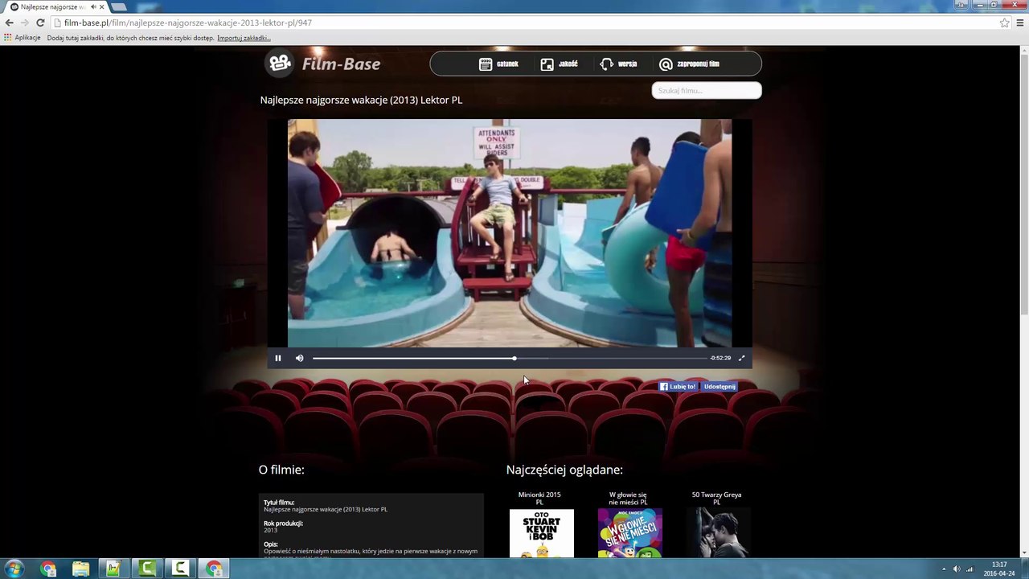The height and width of the screenshot is (579, 1029).
Task: Open the Aplikacje bookmarks shortcut
Action: click(23, 38)
